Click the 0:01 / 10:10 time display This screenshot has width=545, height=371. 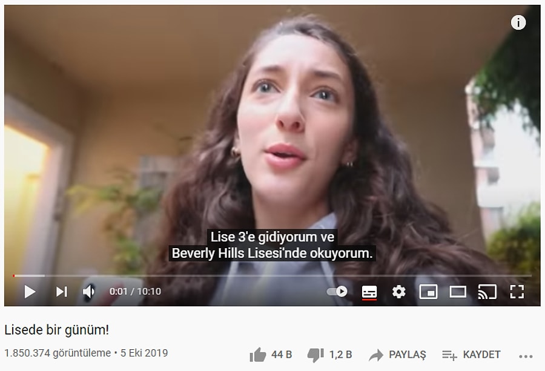[135, 292]
